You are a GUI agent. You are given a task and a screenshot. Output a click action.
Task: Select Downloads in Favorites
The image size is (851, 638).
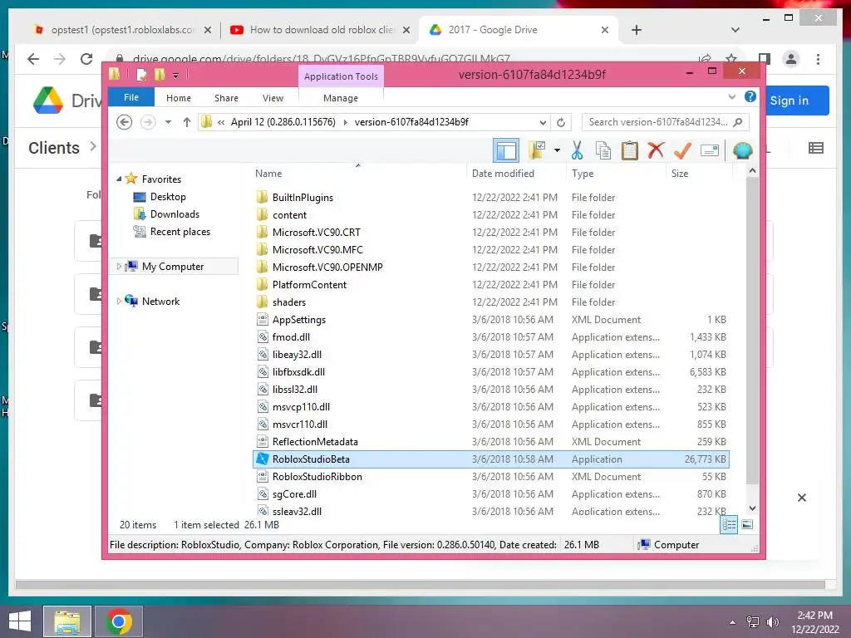175,213
